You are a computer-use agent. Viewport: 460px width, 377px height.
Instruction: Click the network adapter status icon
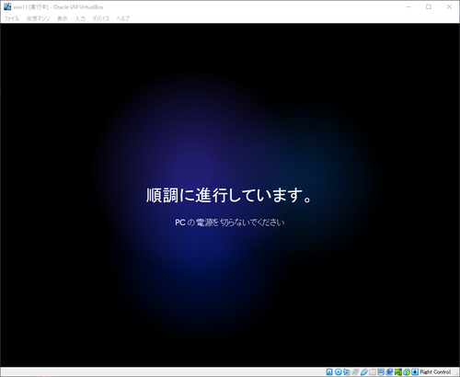click(x=355, y=371)
